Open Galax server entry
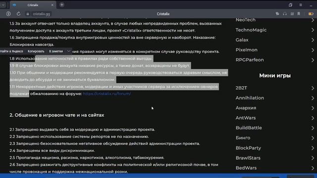Image resolution: width=317 pixels, height=178 pixels. (x=242, y=40)
